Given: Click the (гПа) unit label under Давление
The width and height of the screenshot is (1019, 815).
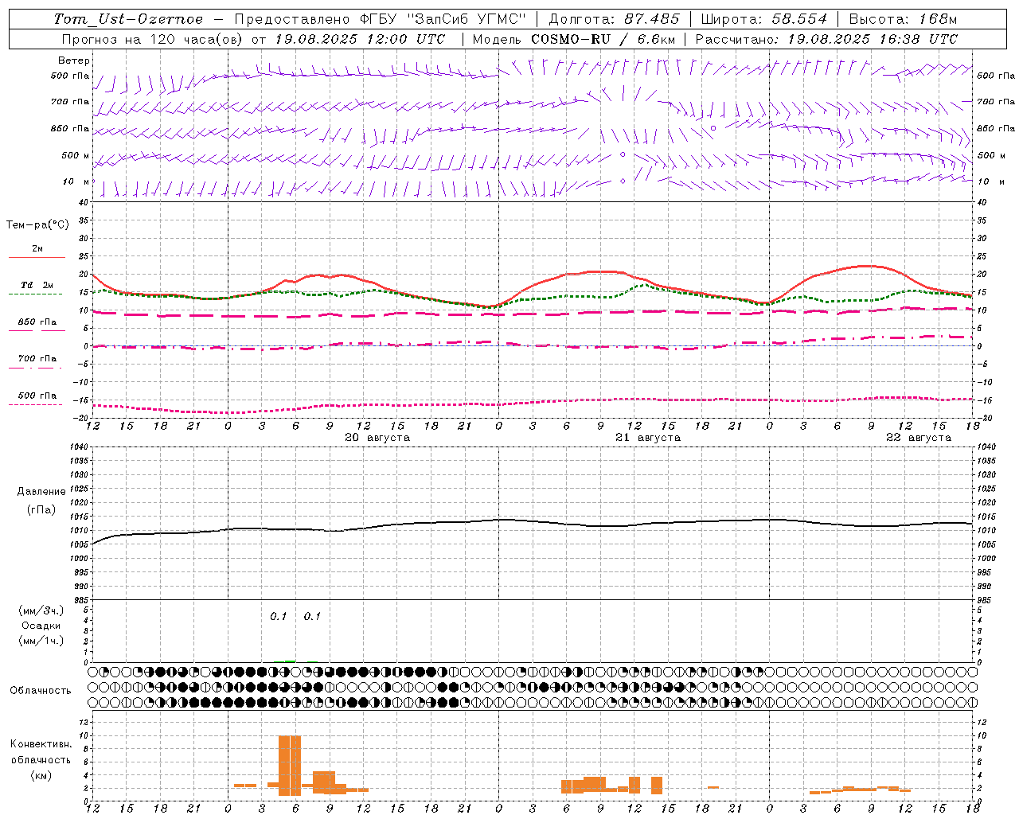Looking at the screenshot, I should pyautogui.click(x=41, y=509).
